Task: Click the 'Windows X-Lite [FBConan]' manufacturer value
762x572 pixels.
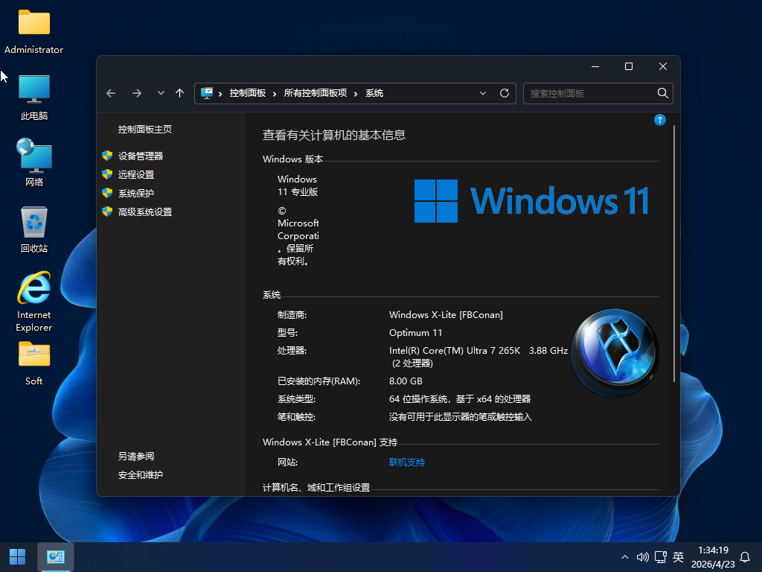Action: pos(446,315)
